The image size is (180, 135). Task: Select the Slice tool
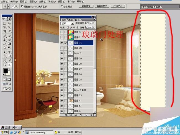coord(9,31)
